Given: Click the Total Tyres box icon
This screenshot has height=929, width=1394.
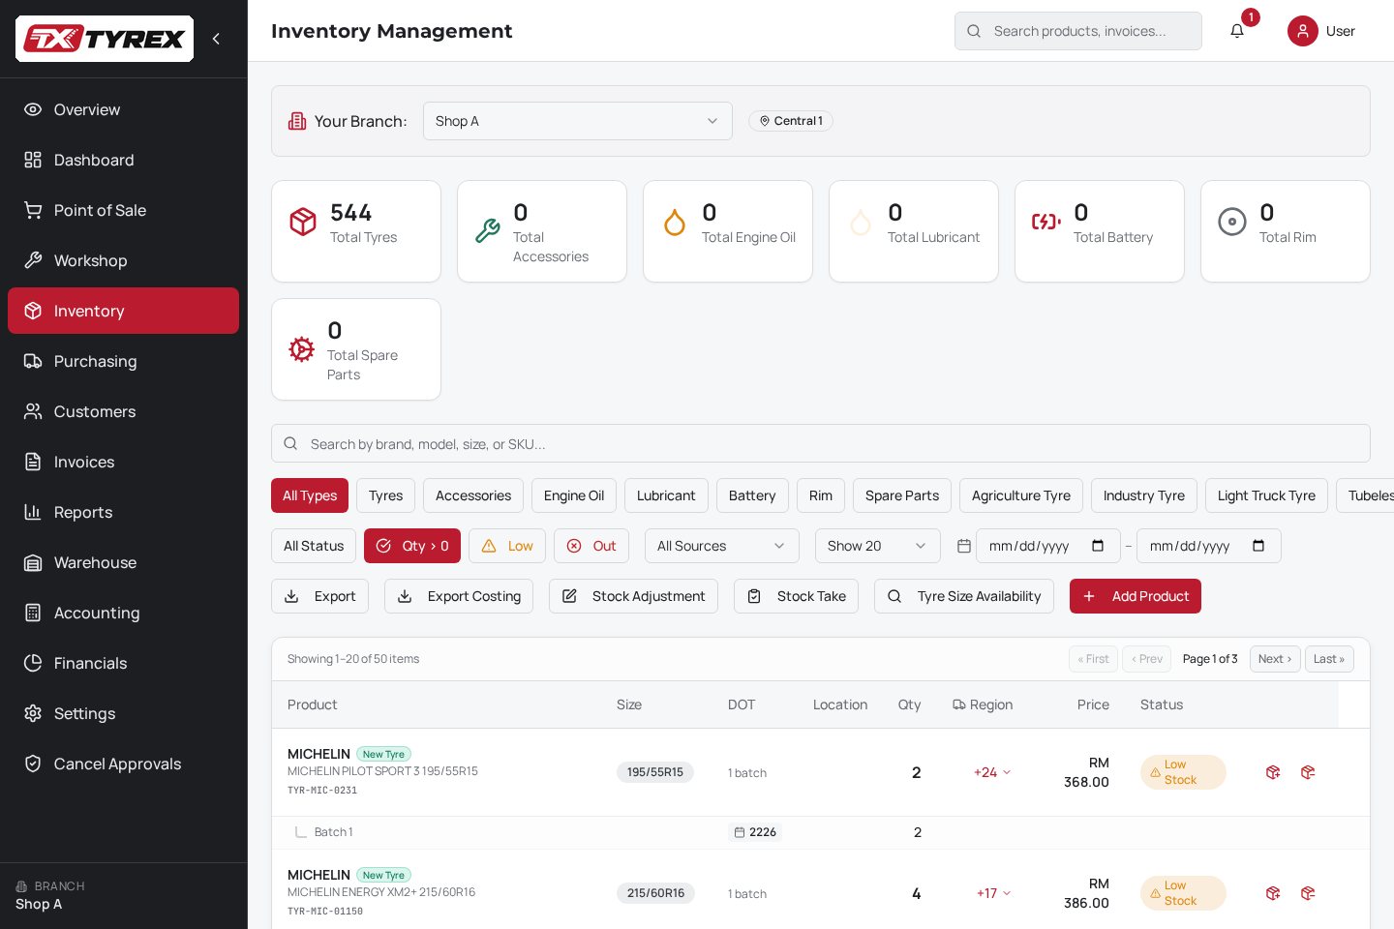Looking at the screenshot, I should (303, 222).
